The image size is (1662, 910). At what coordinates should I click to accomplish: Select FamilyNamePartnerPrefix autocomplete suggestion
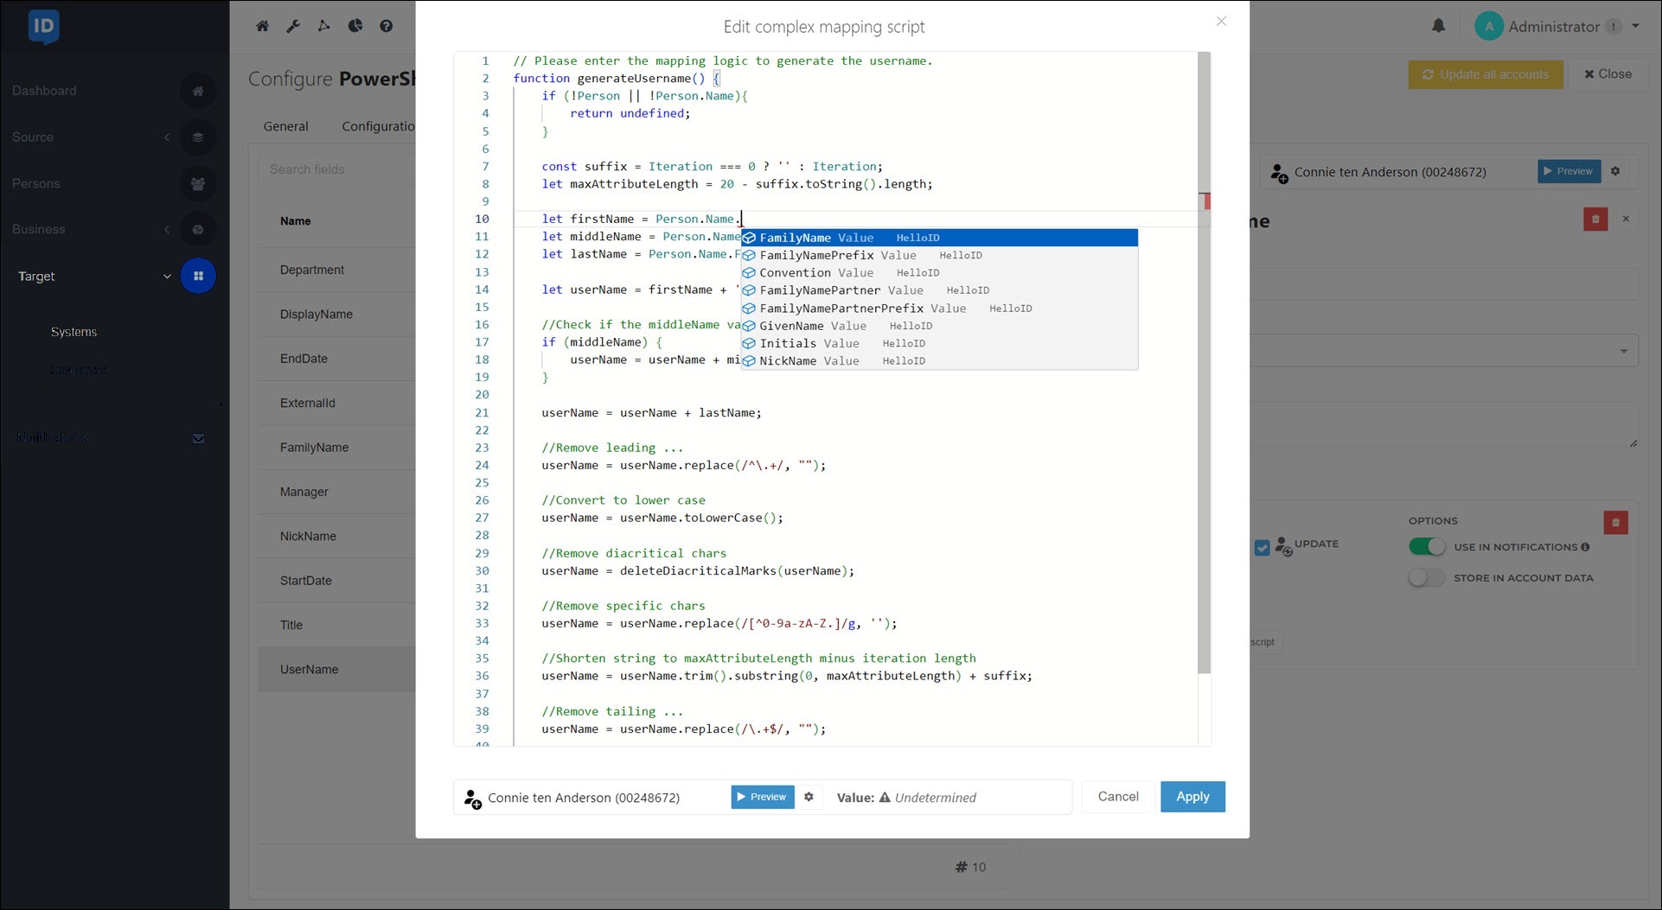coord(939,308)
